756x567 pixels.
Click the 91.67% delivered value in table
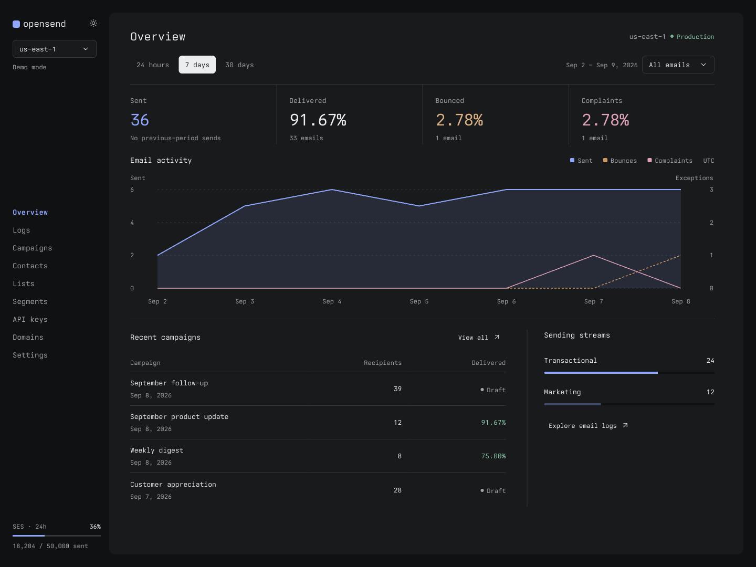pos(493,423)
